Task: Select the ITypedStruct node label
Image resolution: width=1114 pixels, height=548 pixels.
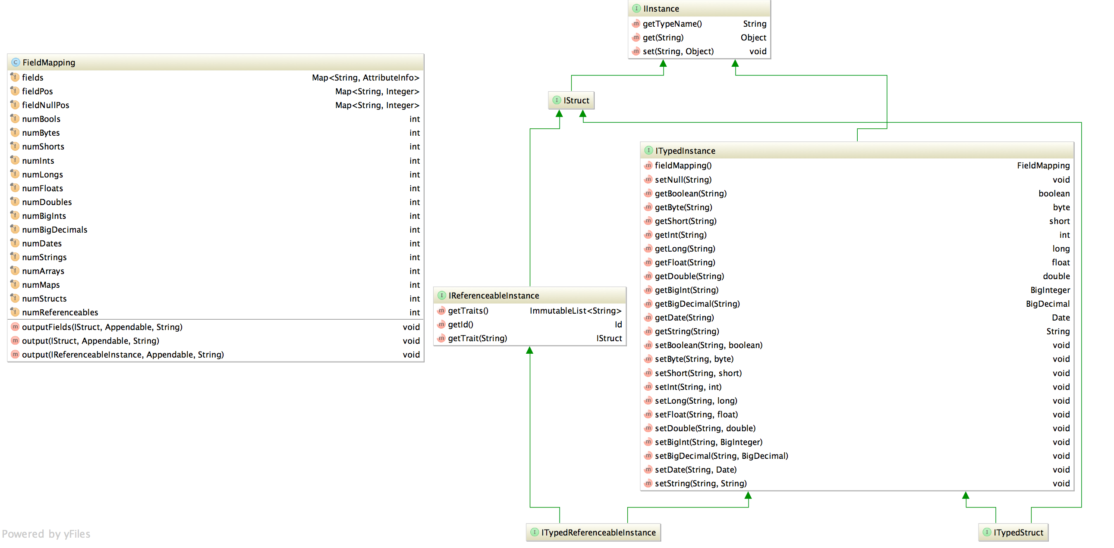Action: click(x=1018, y=532)
